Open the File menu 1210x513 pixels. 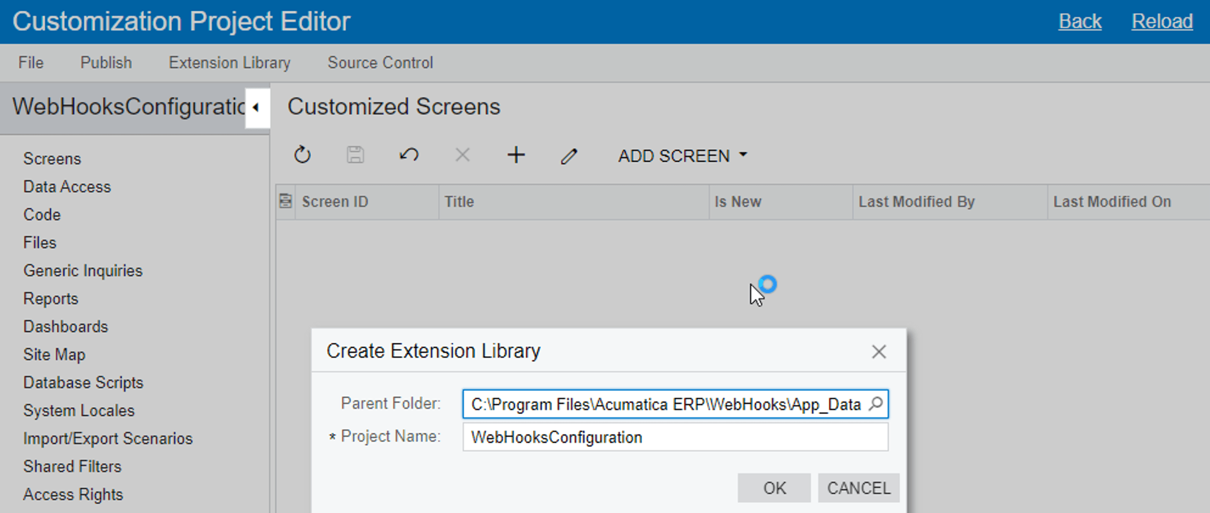pyautogui.click(x=31, y=63)
